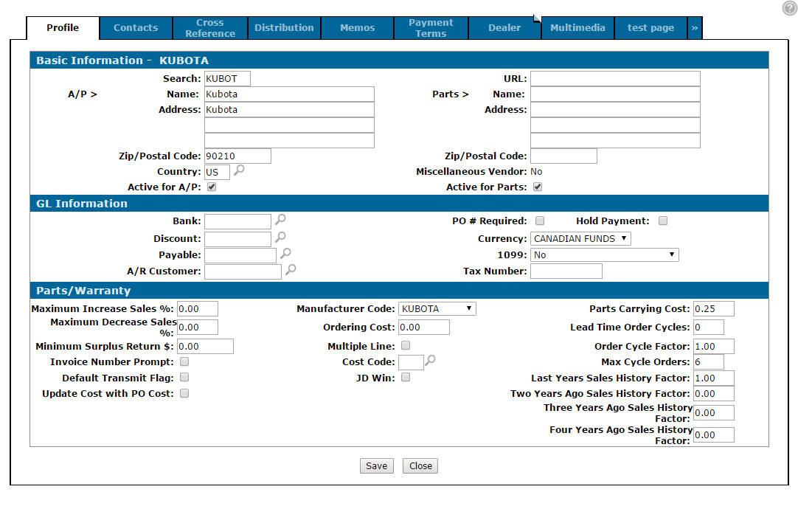798x523 pixels.
Task: Click Last Years Sales History Factor field
Action: [713, 378]
